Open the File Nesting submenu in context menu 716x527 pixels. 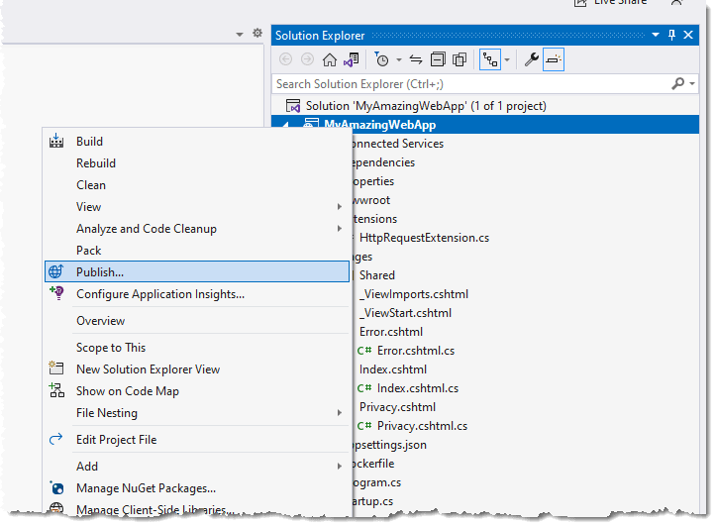pos(197,413)
